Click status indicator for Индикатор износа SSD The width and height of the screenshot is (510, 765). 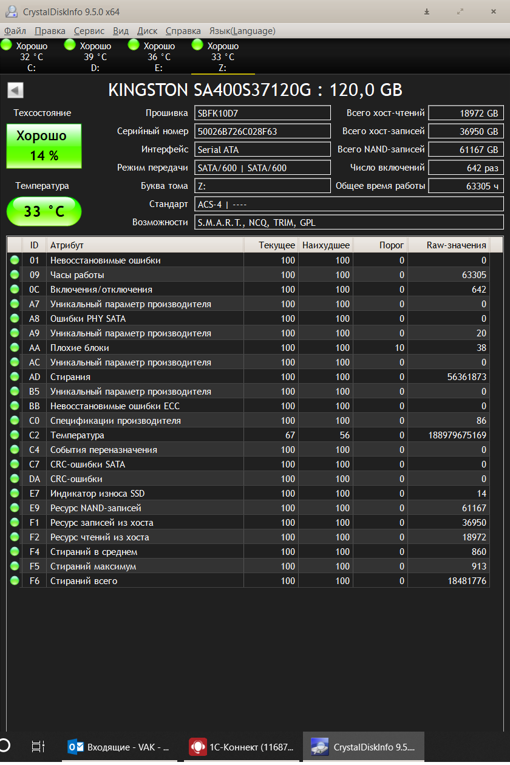tap(15, 494)
